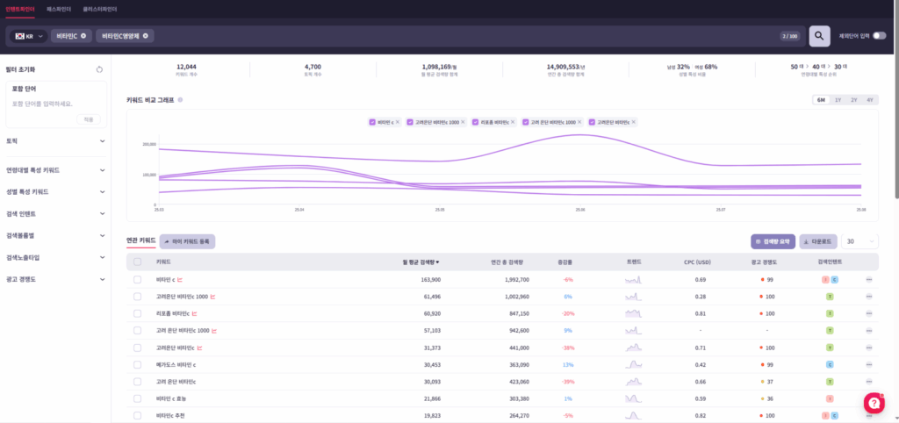Open the rows-per-page dropdown showing 30
Image resolution: width=899 pixels, height=423 pixels.
click(x=859, y=240)
